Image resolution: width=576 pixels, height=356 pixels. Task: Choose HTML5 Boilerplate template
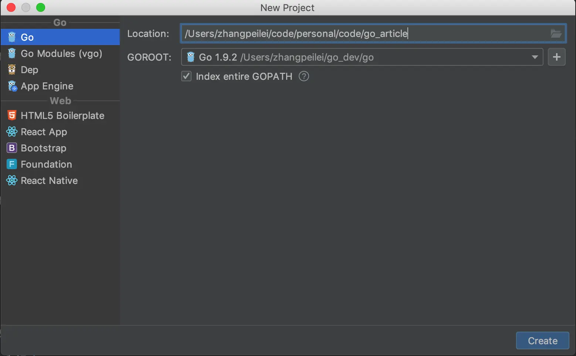coord(60,116)
